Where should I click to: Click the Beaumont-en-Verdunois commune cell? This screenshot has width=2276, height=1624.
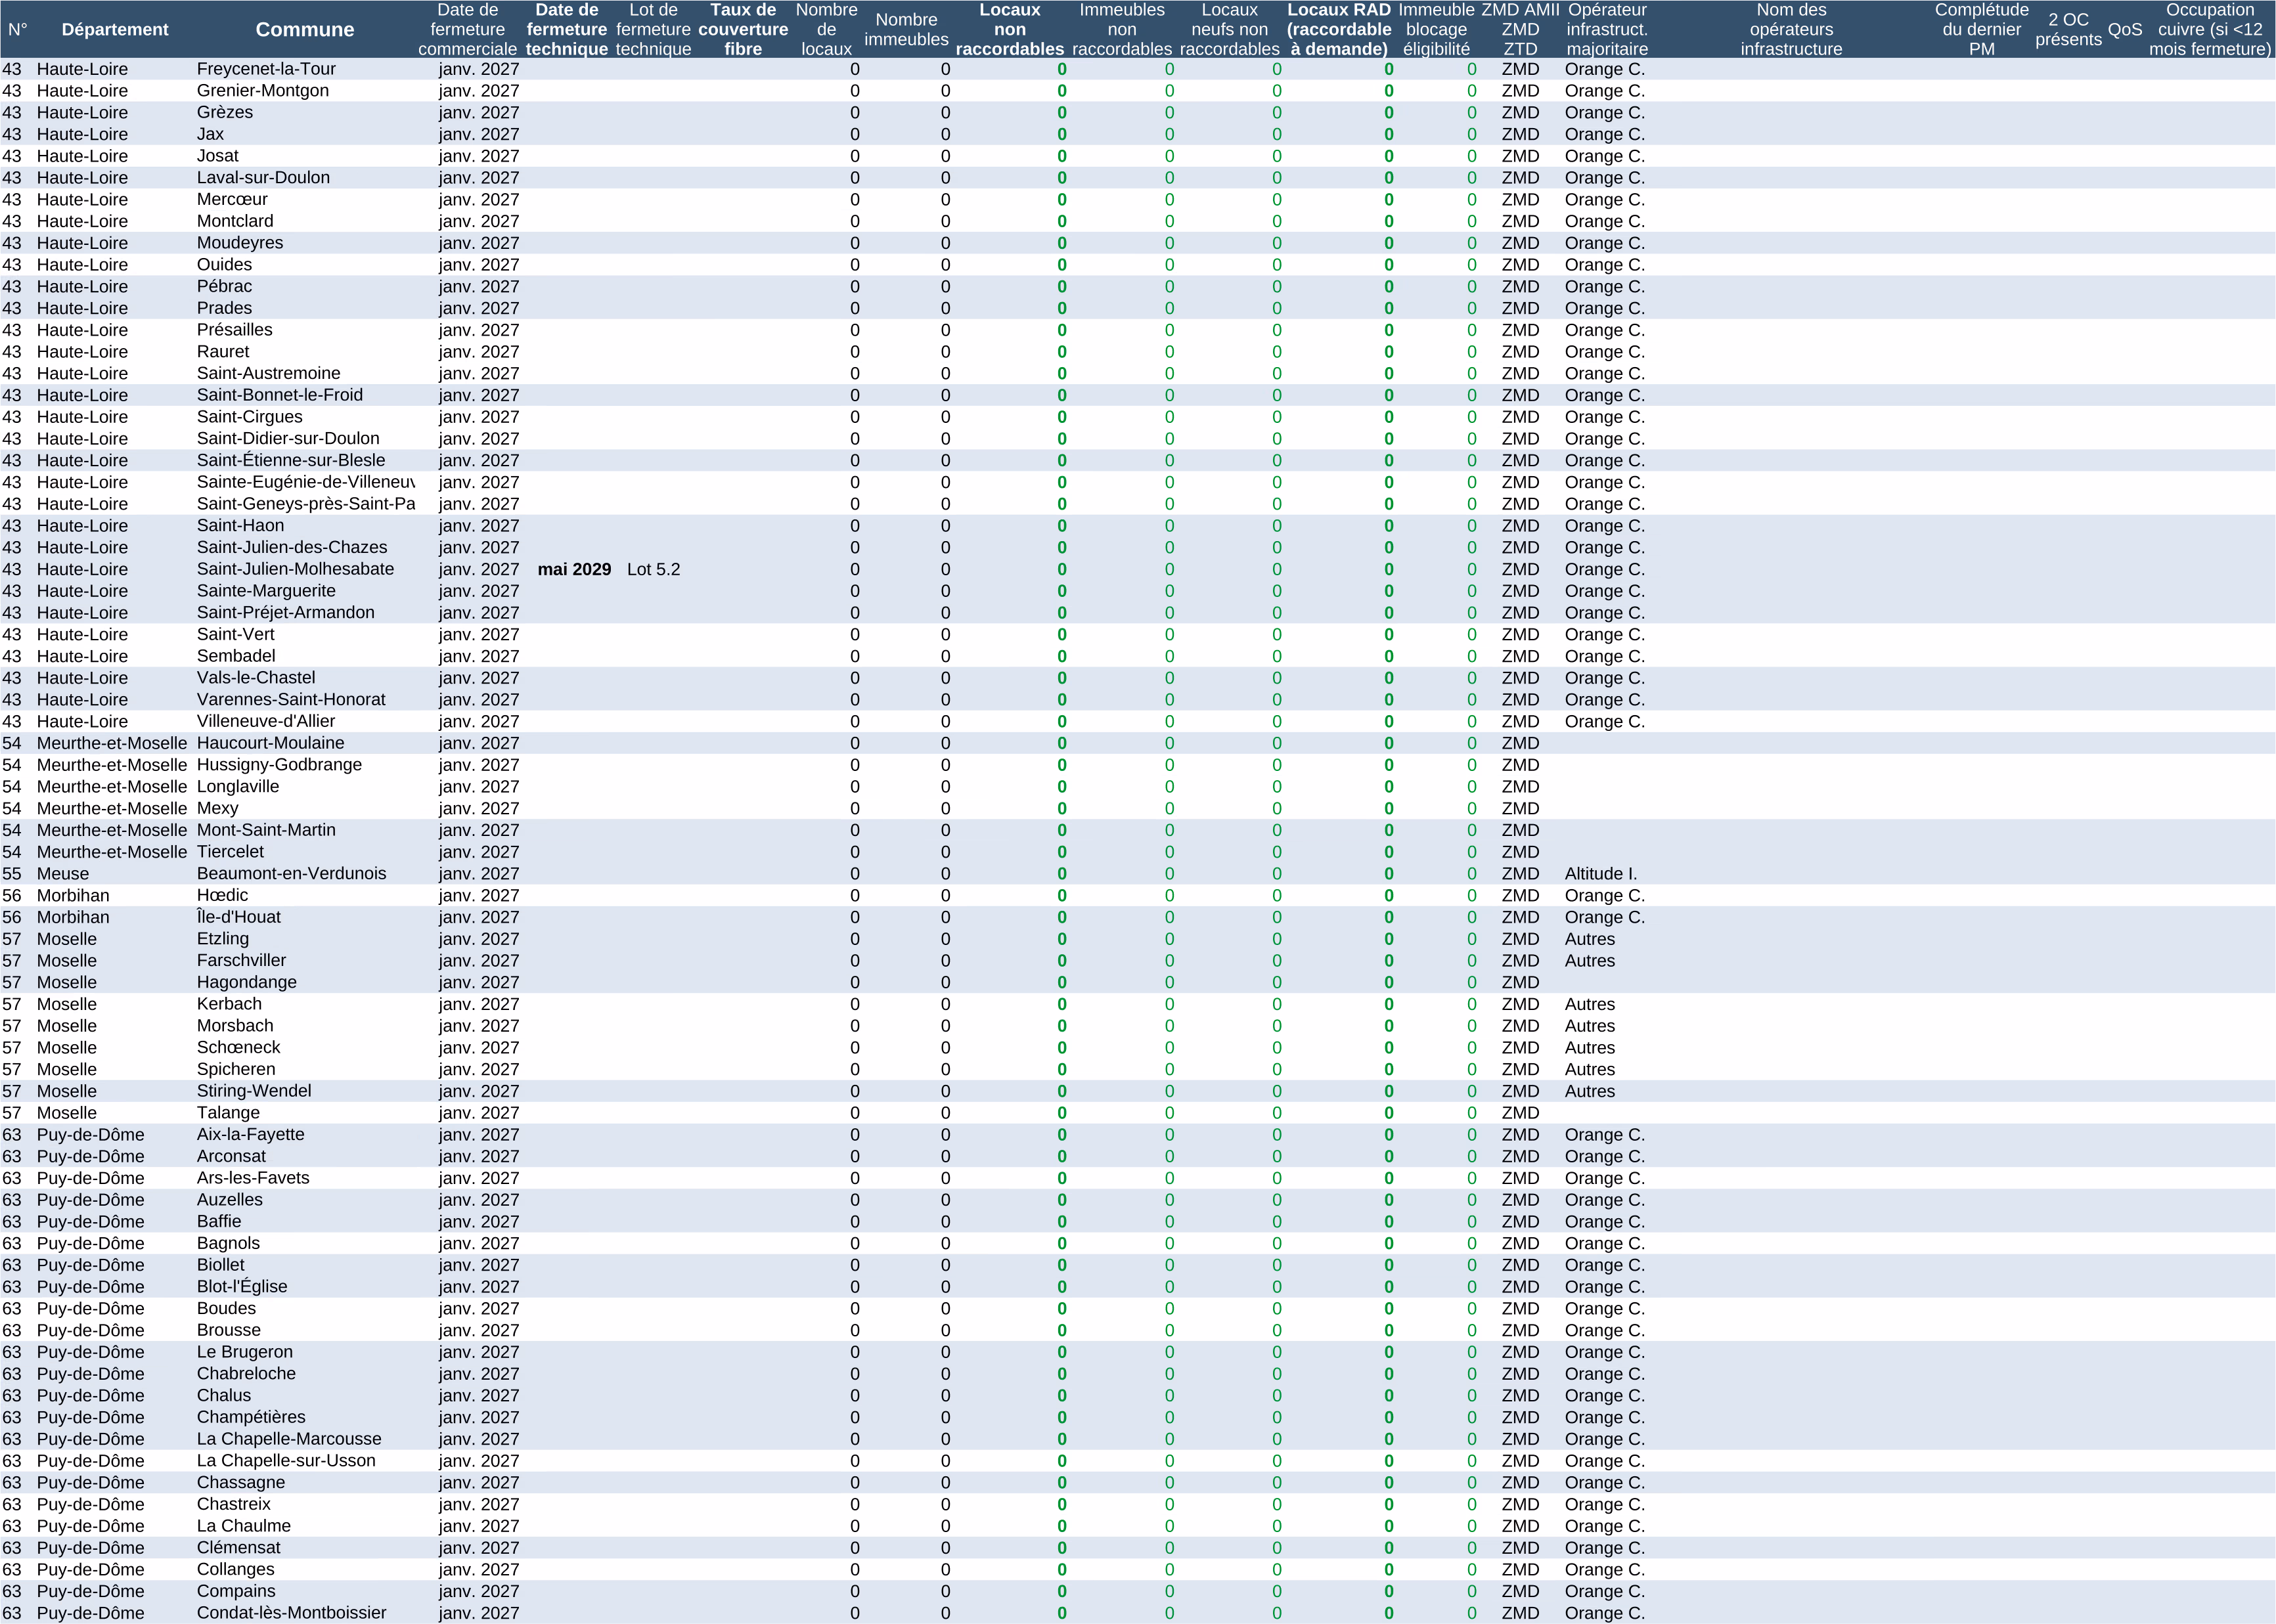click(x=291, y=874)
